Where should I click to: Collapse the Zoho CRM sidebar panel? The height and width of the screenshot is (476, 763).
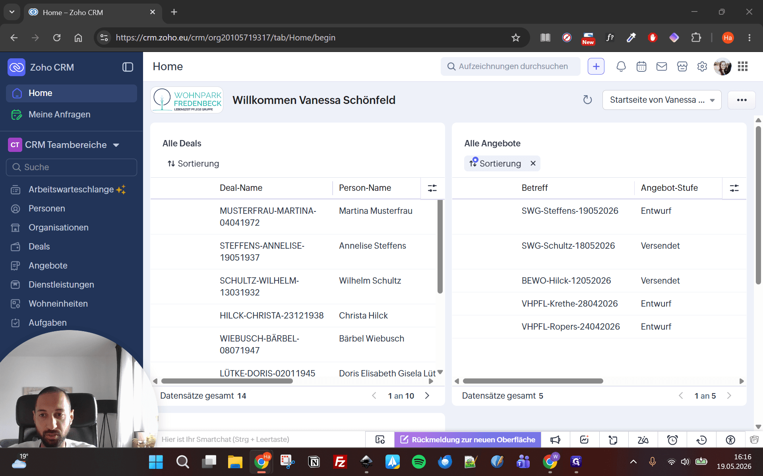[x=128, y=67]
